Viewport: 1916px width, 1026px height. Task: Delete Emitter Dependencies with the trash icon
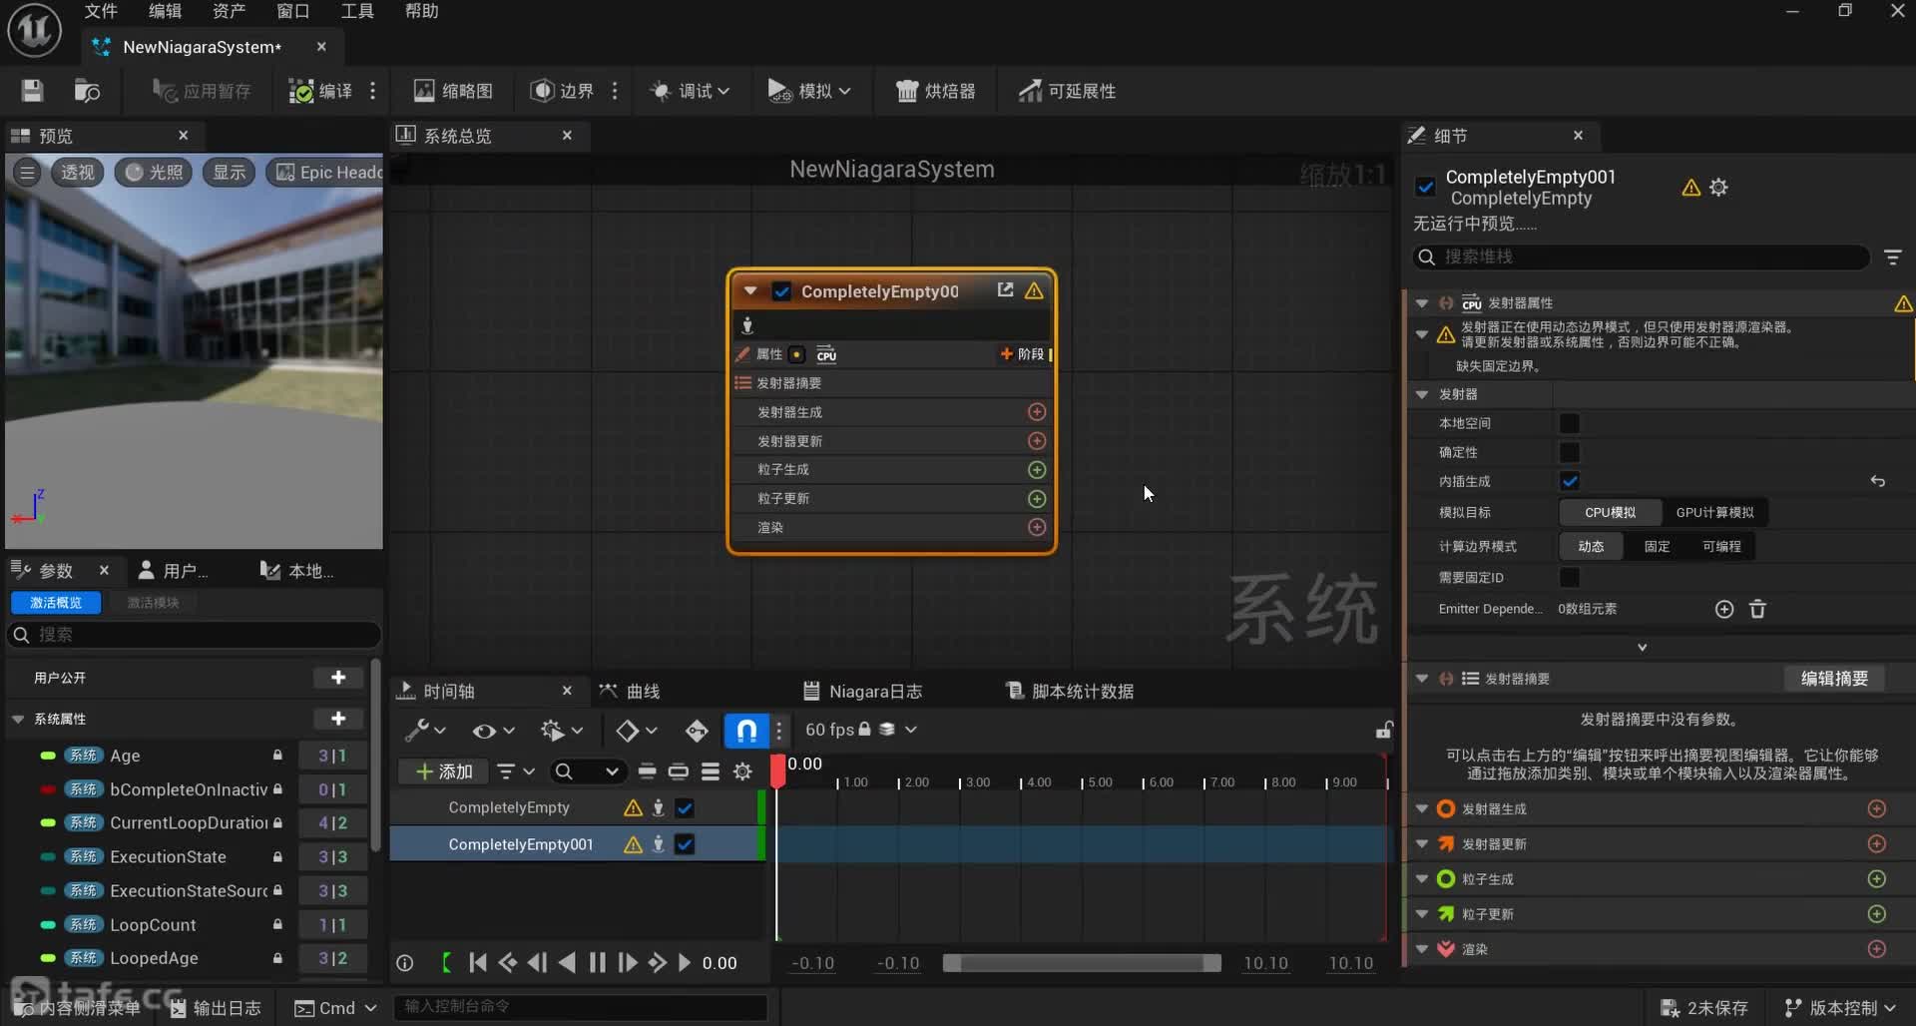point(1757,609)
